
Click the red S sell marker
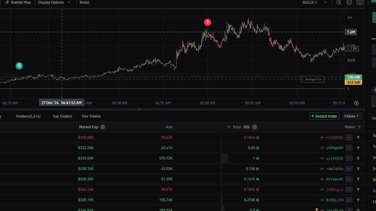tap(207, 22)
